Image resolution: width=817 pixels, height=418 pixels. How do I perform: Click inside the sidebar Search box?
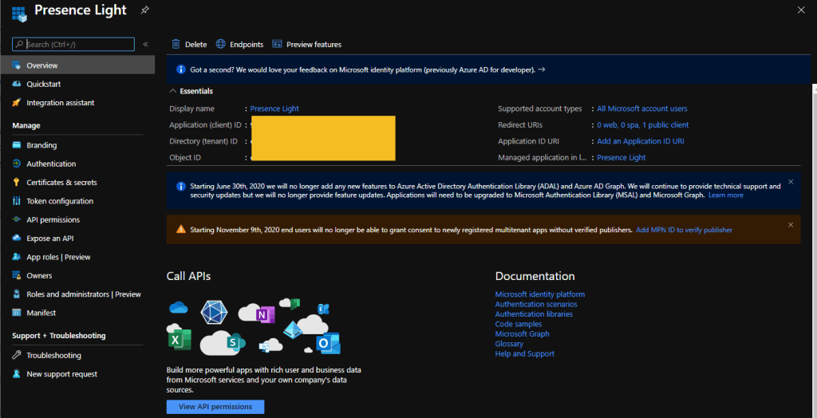click(78, 45)
